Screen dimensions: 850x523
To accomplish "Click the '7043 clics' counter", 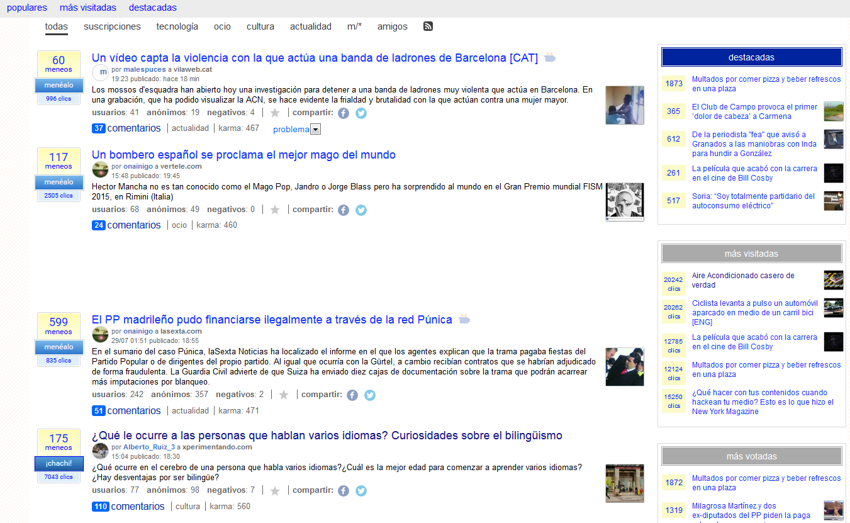I will [59, 477].
